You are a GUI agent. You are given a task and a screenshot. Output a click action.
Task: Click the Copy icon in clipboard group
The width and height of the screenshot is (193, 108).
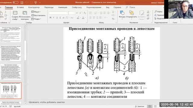(5, 15)
